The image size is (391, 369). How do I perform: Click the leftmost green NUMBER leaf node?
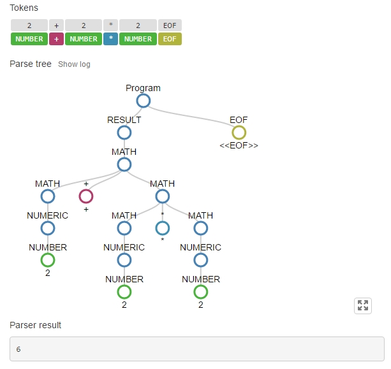pos(48,260)
